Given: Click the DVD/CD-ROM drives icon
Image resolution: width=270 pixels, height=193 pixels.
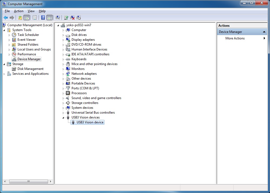Looking at the screenshot, I should [68, 45].
